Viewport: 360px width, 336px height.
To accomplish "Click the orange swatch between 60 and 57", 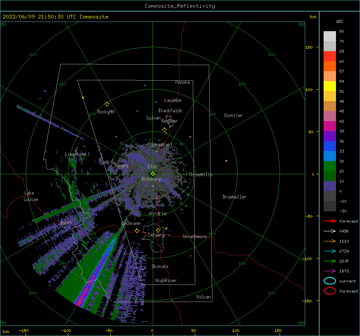I will [330, 66].
